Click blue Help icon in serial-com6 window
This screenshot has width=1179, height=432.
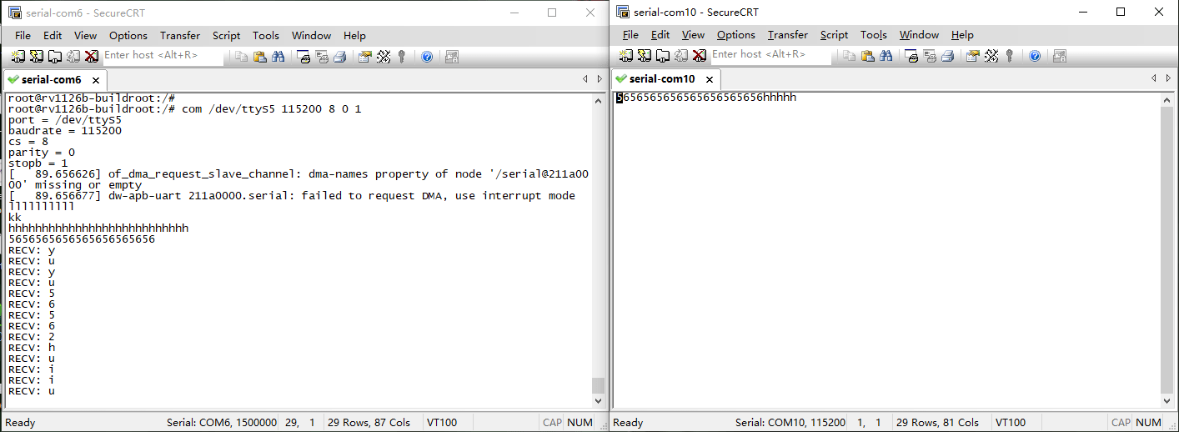coord(427,56)
